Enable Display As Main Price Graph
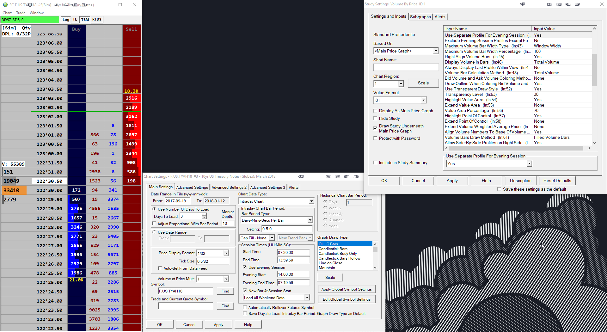Screen dimensions: 607x332 point(375,111)
